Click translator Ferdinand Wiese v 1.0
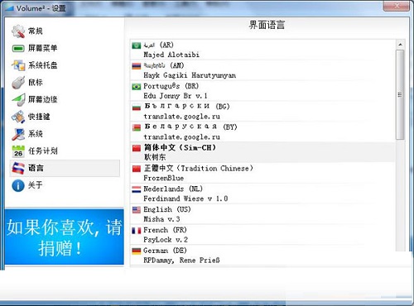The width and height of the screenshot is (414, 306). (185, 198)
